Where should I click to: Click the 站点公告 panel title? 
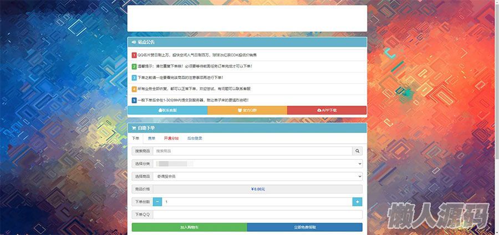pyautogui.click(x=146, y=42)
